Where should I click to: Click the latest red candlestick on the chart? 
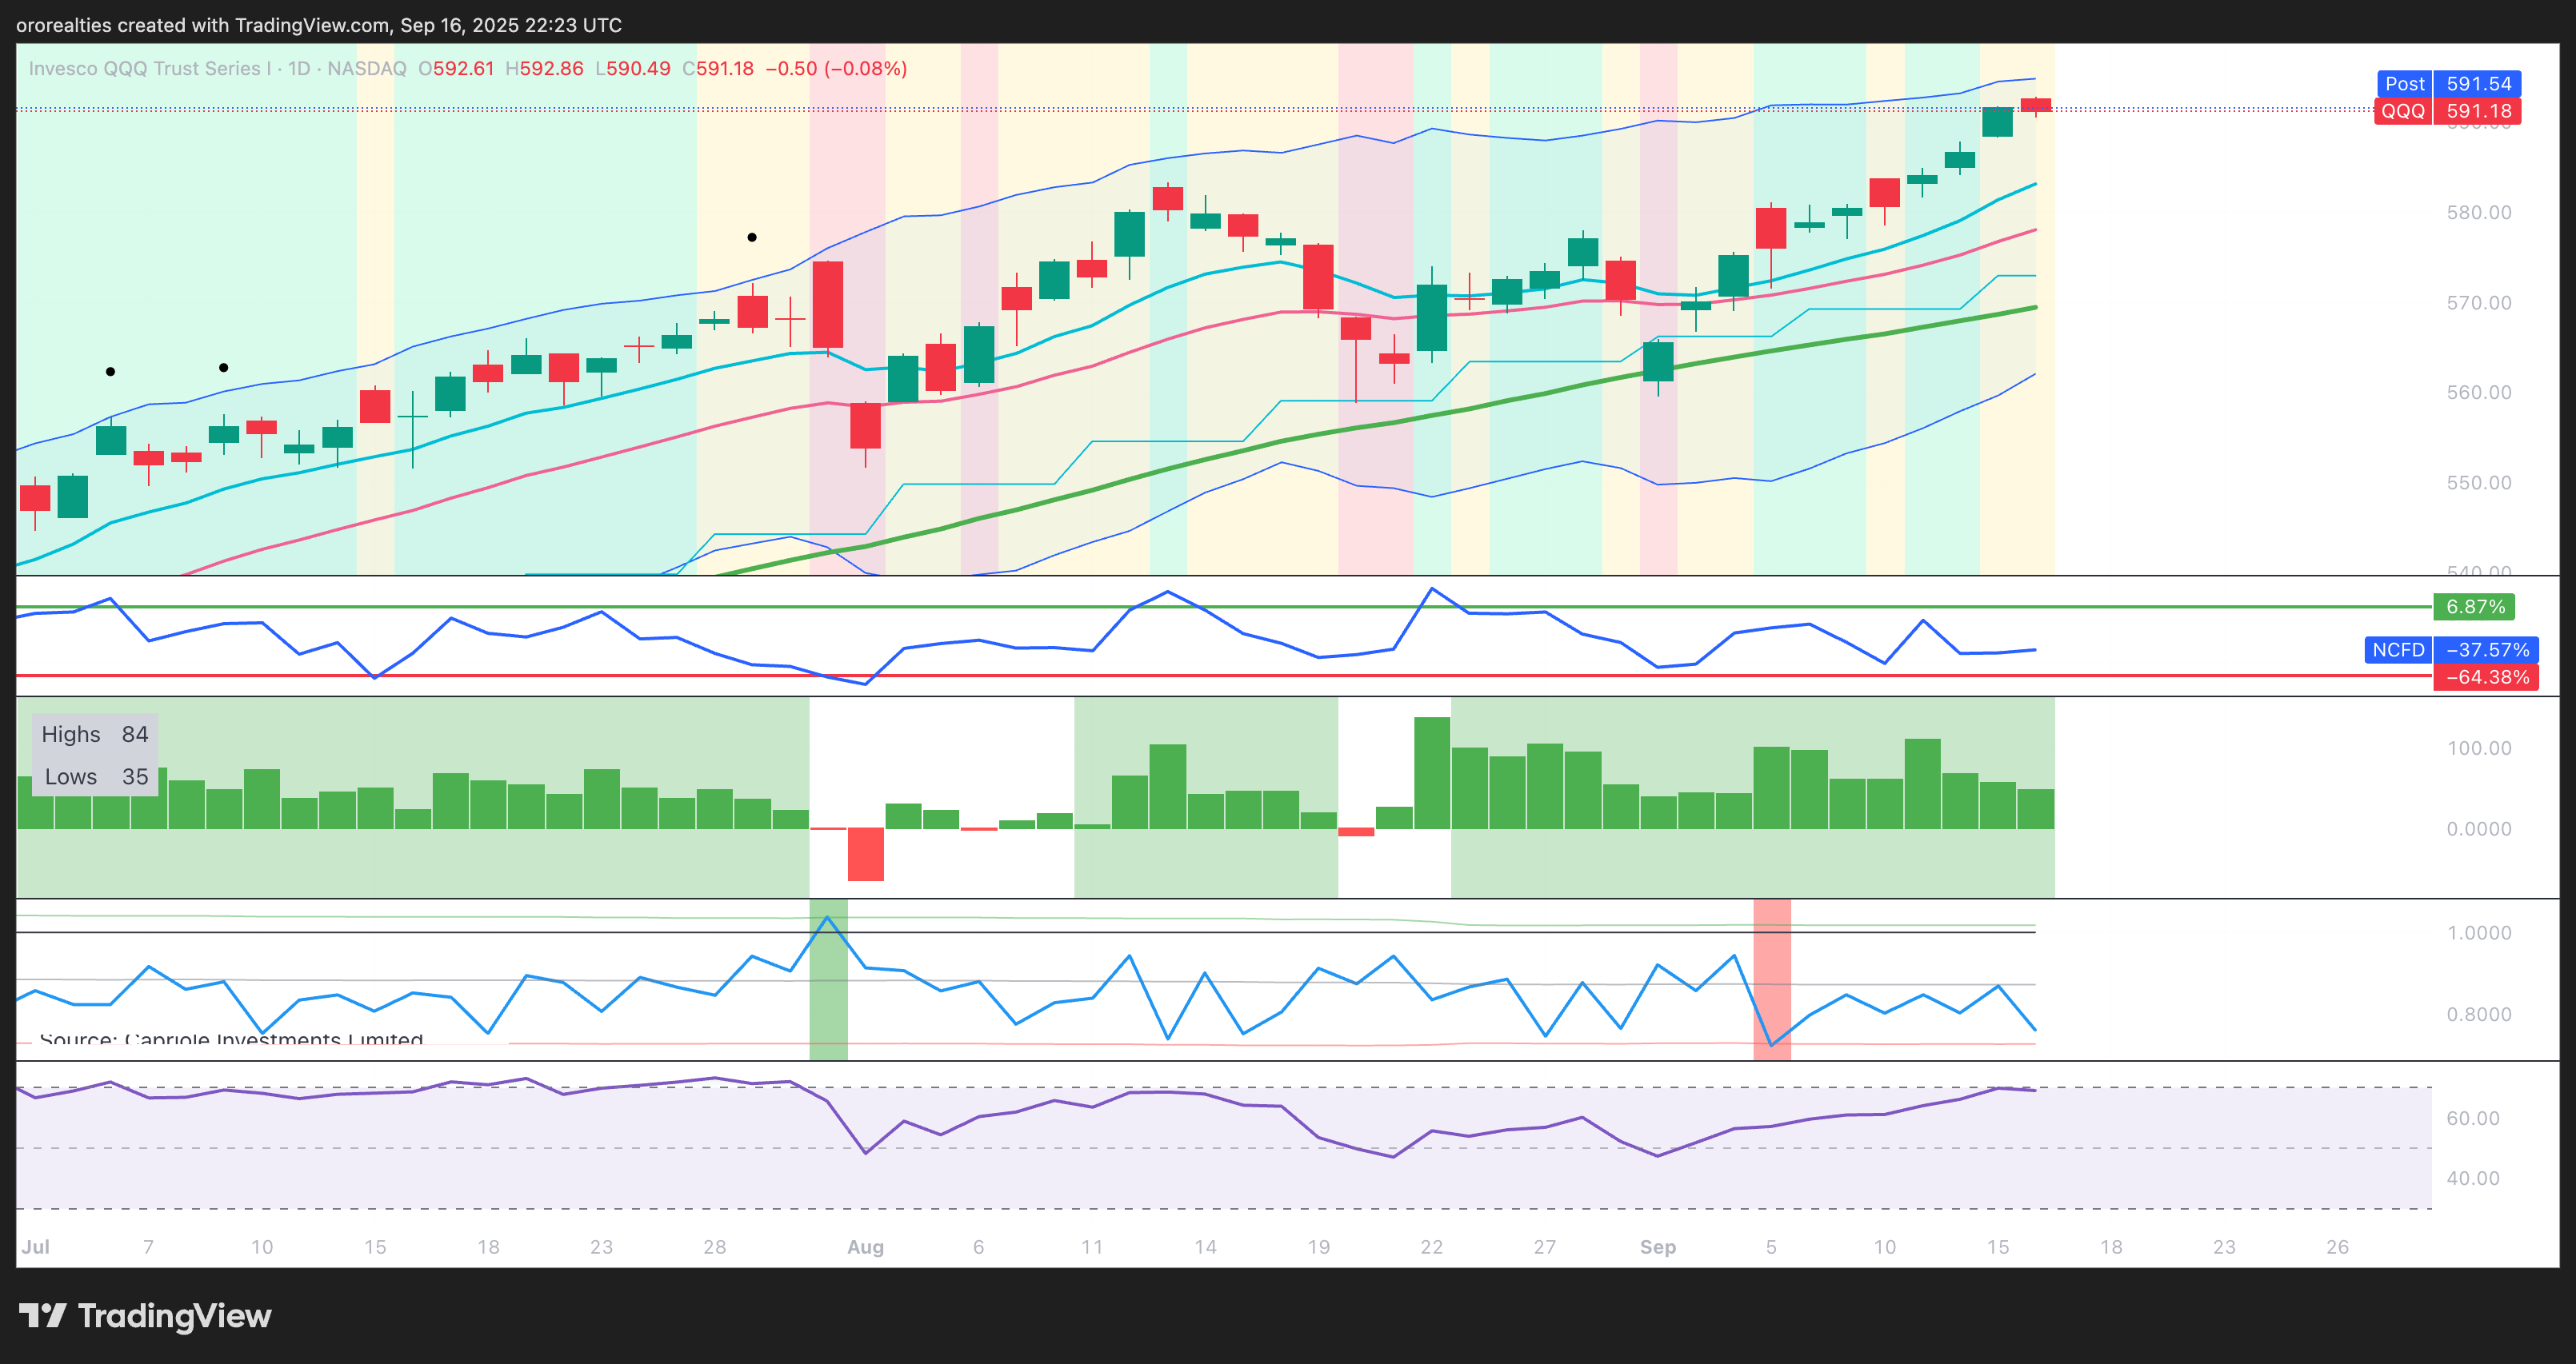coord(2035,105)
